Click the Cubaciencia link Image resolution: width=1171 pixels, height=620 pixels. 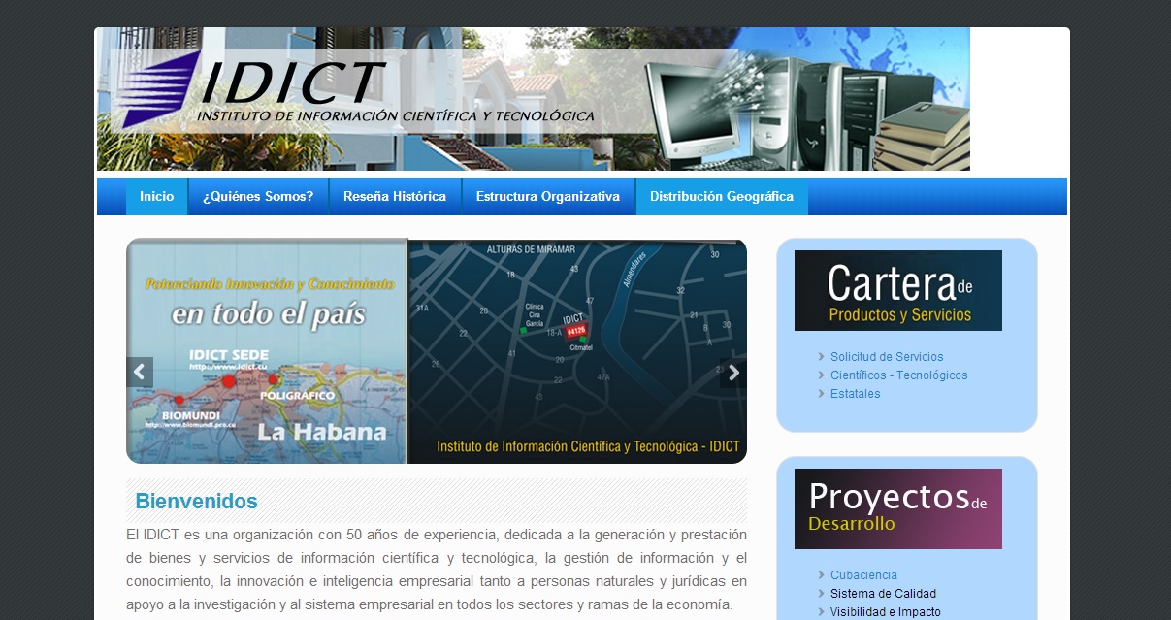(863, 575)
